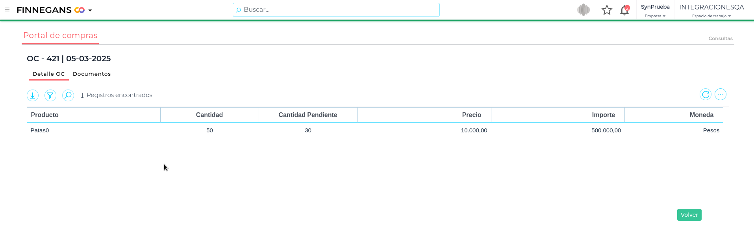754x227 pixels.
Task: Sort by the Cantidad Pendiente column header
Action: pyautogui.click(x=308, y=115)
